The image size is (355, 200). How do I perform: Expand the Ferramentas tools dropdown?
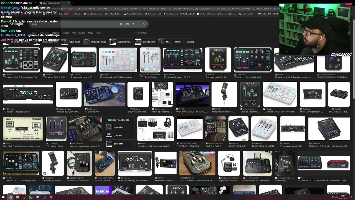[x=141, y=33]
